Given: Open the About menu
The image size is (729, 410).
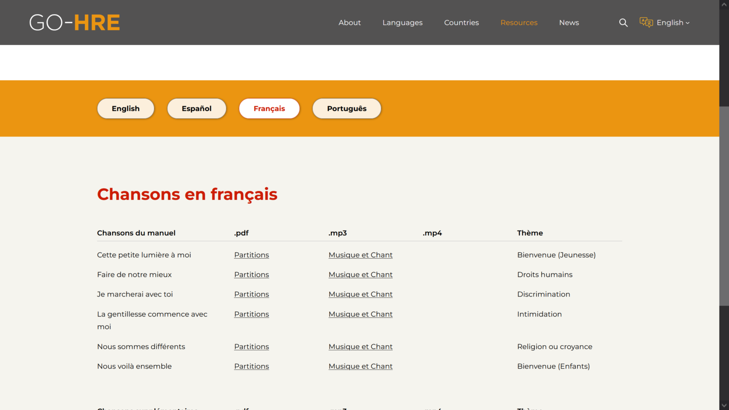Looking at the screenshot, I should (x=349, y=23).
